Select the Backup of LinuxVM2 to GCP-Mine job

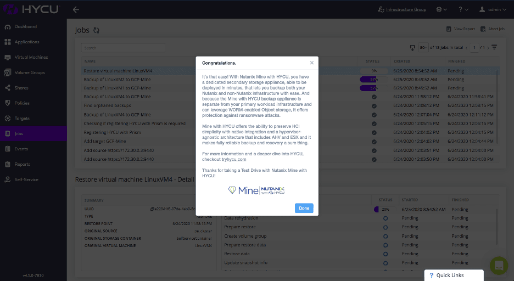(117, 80)
